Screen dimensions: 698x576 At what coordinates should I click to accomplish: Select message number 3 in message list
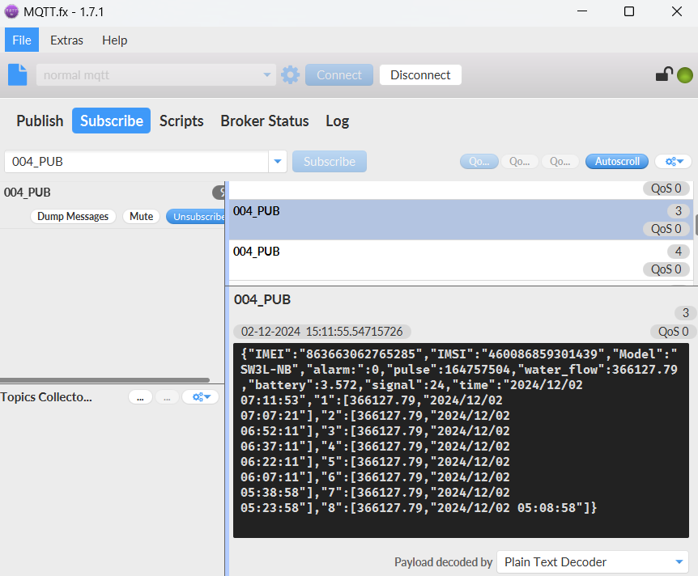click(461, 220)
